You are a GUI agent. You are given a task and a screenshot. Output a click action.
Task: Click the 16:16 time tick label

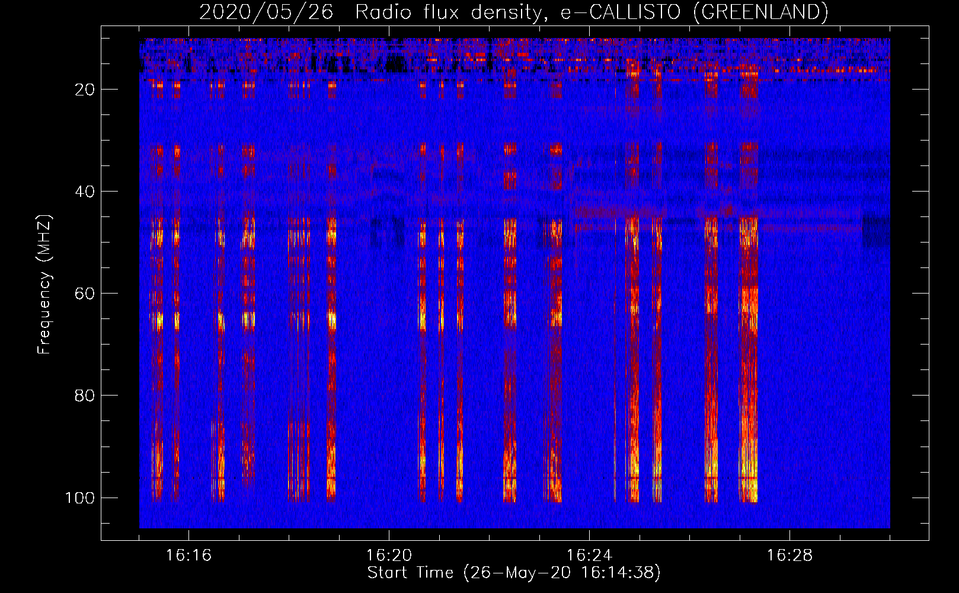tap(188, 555)
